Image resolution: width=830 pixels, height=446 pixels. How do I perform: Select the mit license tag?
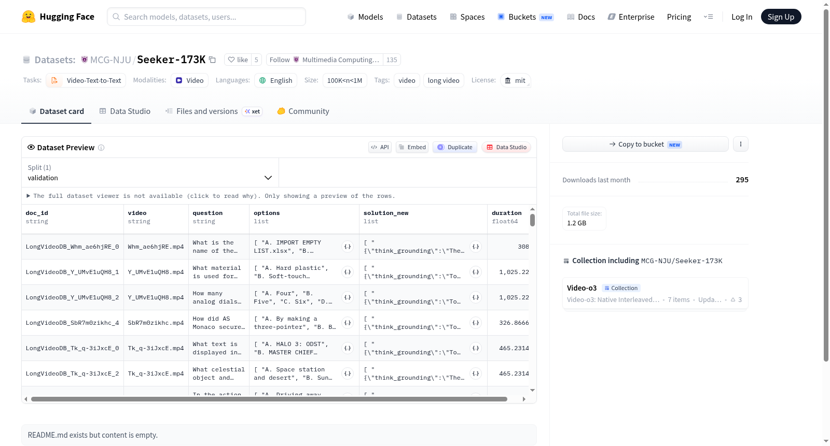(x=515, y=80)
